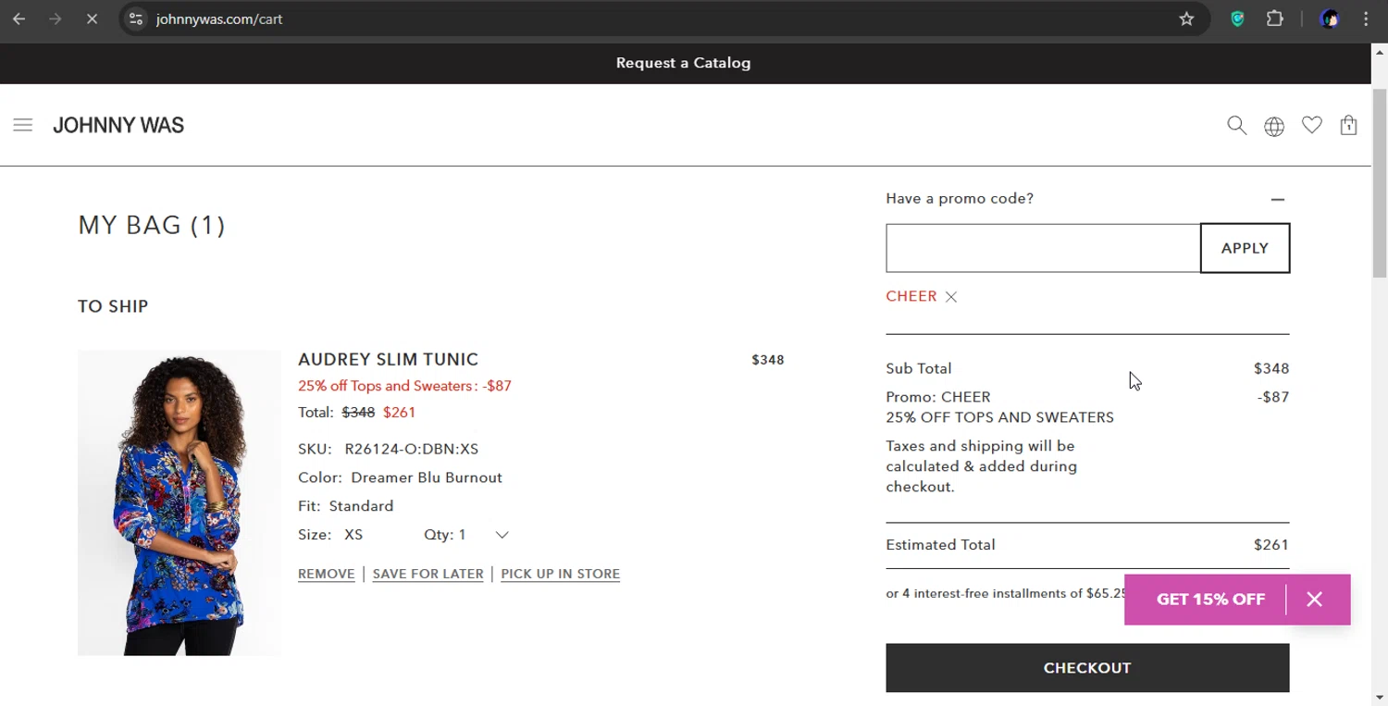Remove the CHEER promo code
The width and height of the screenshot is (1388, 706).
click(x=951, y=297)
